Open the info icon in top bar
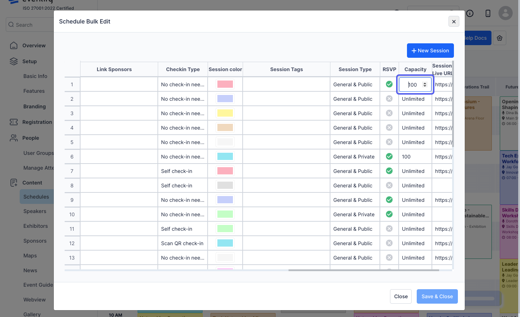The width and height of the screenshot is (520, 317). point(470,13)
